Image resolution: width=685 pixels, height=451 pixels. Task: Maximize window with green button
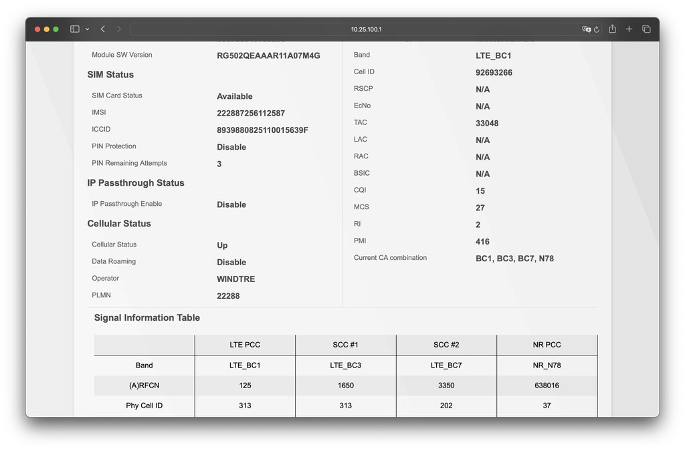tap(56, 29)
